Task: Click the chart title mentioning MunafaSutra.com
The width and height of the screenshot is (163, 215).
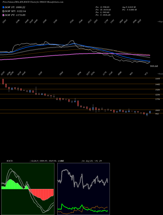Action: [x=33, y=2]
